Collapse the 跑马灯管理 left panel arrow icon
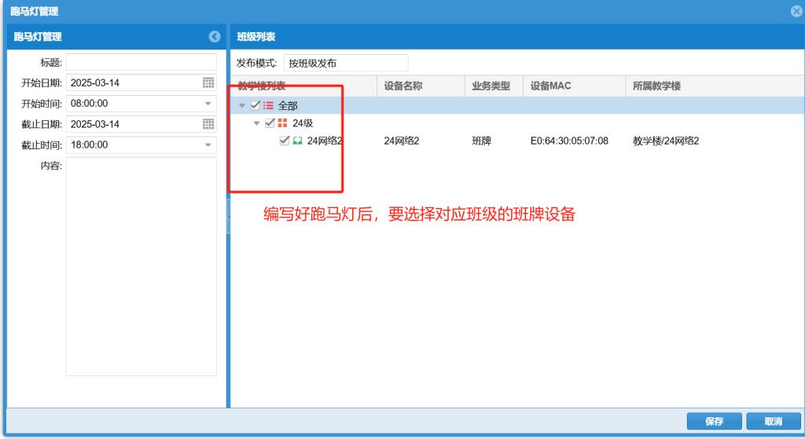The image size is (805, 439). point(215,36)
